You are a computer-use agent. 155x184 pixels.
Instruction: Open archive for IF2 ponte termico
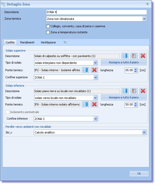click(x=85, y=70)
